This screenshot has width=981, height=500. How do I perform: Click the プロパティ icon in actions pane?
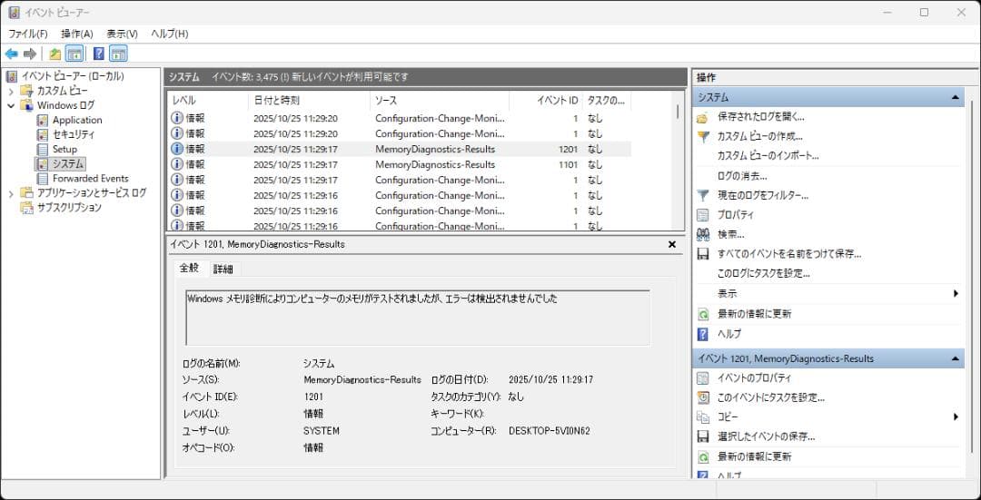[702, 215]
